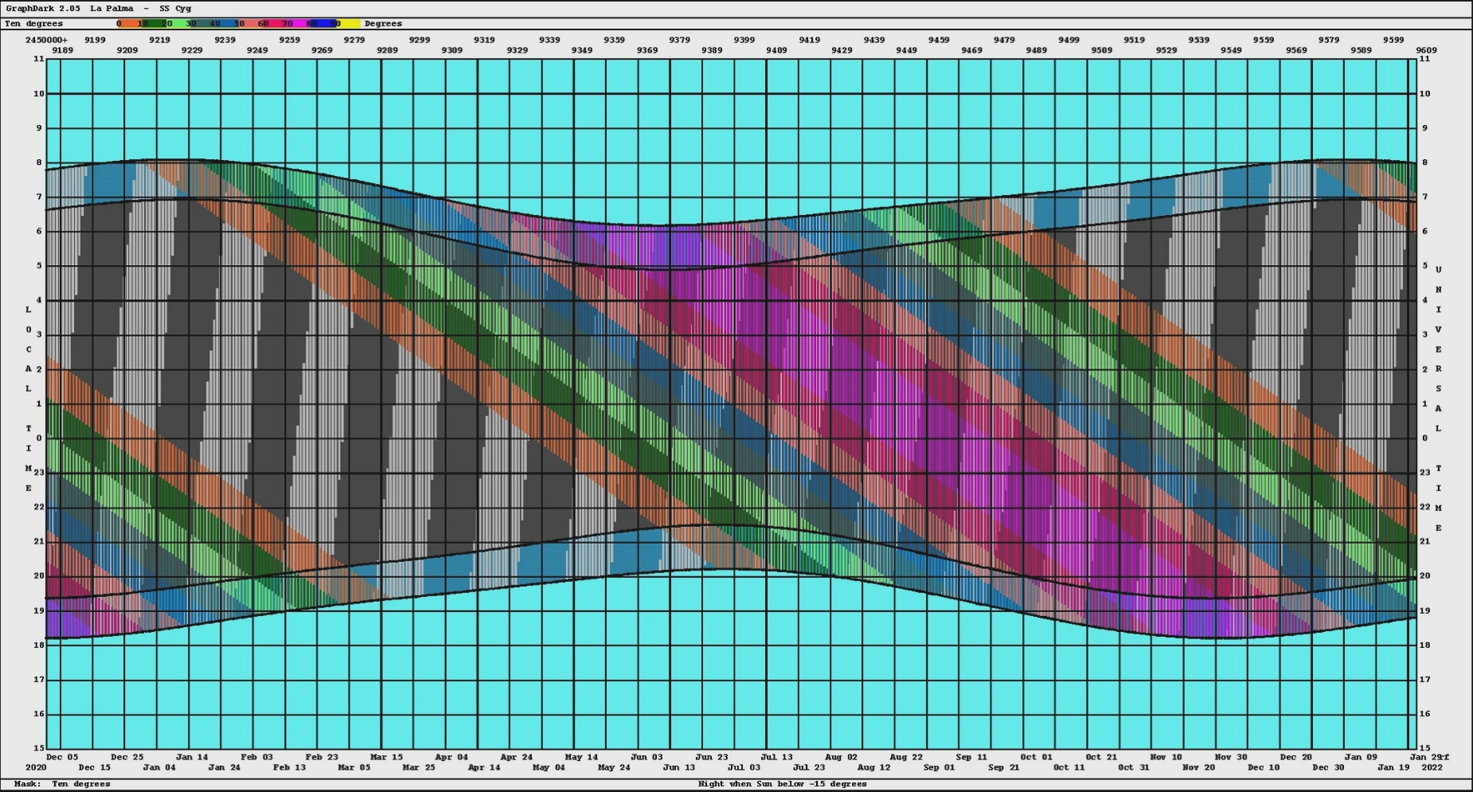Click the 'Mask: Ten degrees' label at bottom

tap(62, 784)
